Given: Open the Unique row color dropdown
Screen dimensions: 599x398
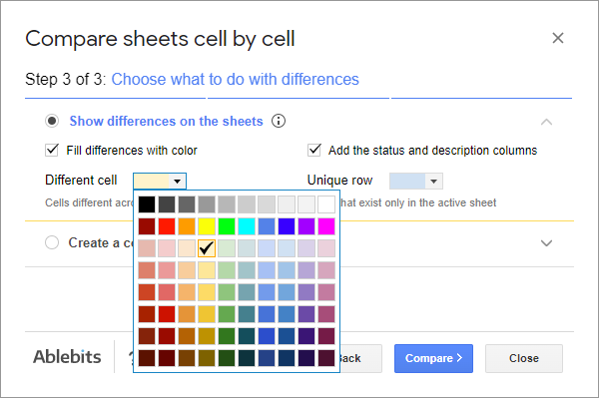Looking at the screenshot, I should pyautogui.click(x=416, y=181).
